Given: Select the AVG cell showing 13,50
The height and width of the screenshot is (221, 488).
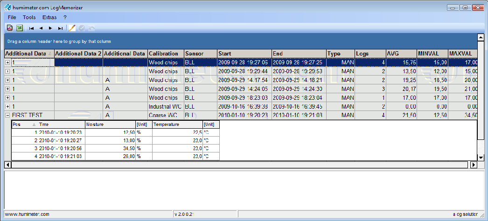Looking at the screenshot, I should [402, 71].
